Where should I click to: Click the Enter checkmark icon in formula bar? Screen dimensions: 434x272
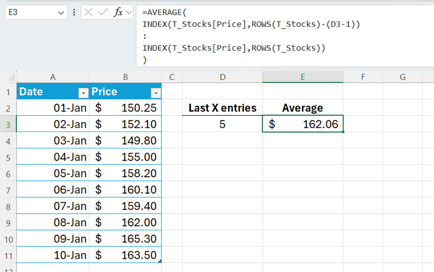pos(103,12)
